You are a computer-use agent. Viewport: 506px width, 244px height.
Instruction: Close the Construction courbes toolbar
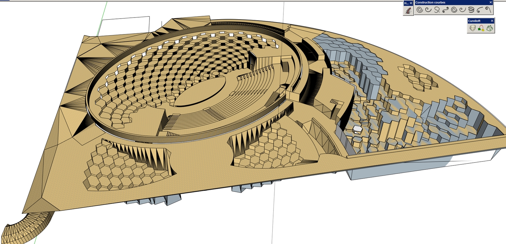tap(491, 2)
